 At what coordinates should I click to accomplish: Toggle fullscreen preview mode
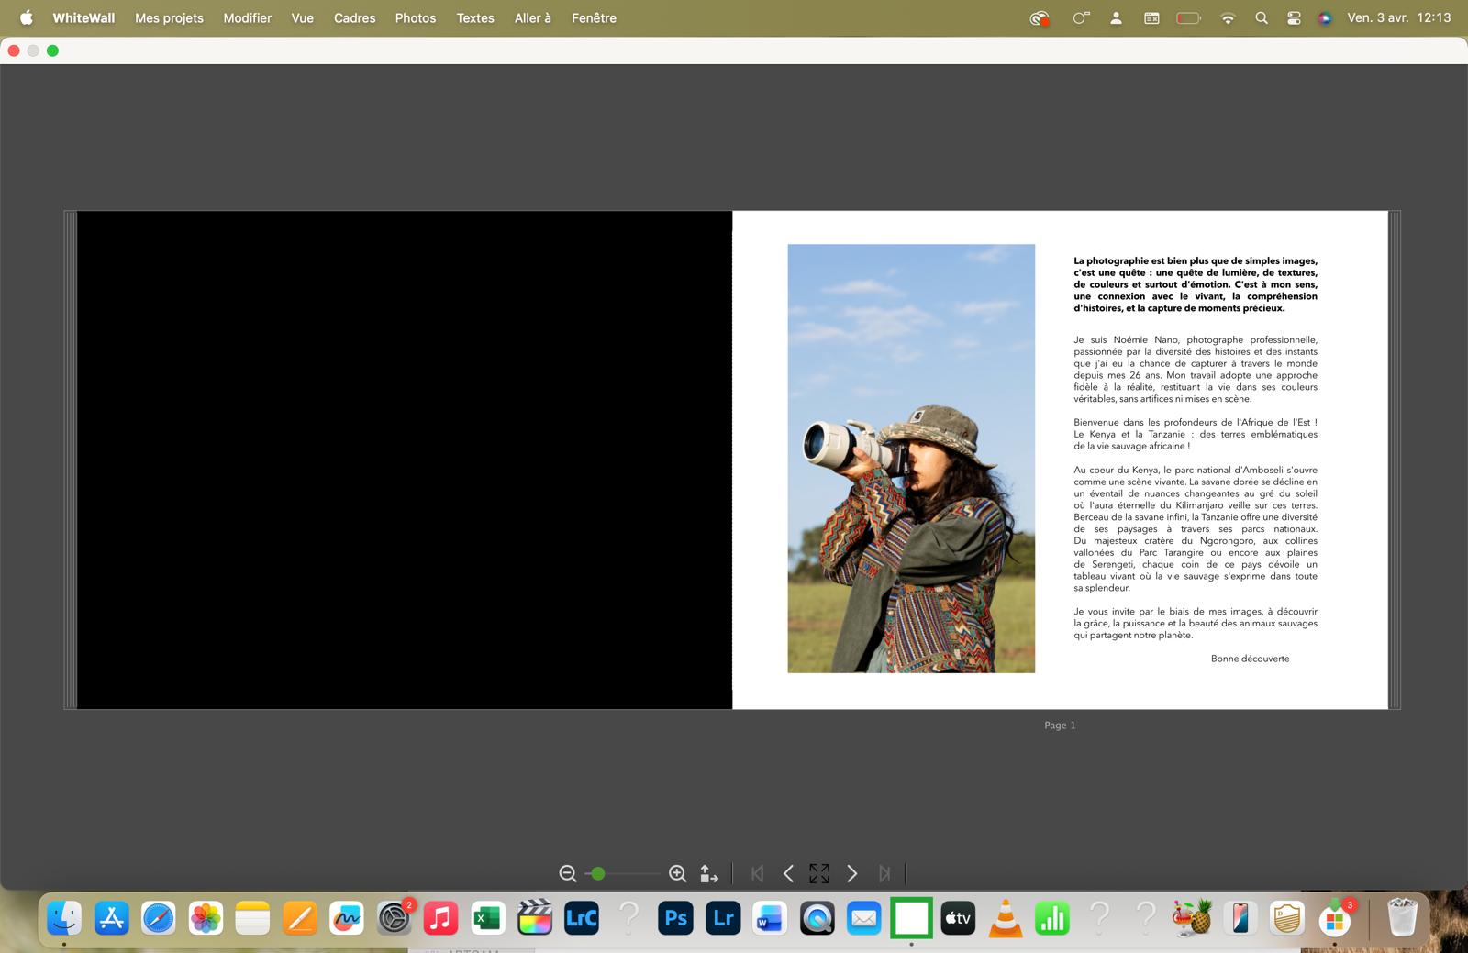click(819, 874)
